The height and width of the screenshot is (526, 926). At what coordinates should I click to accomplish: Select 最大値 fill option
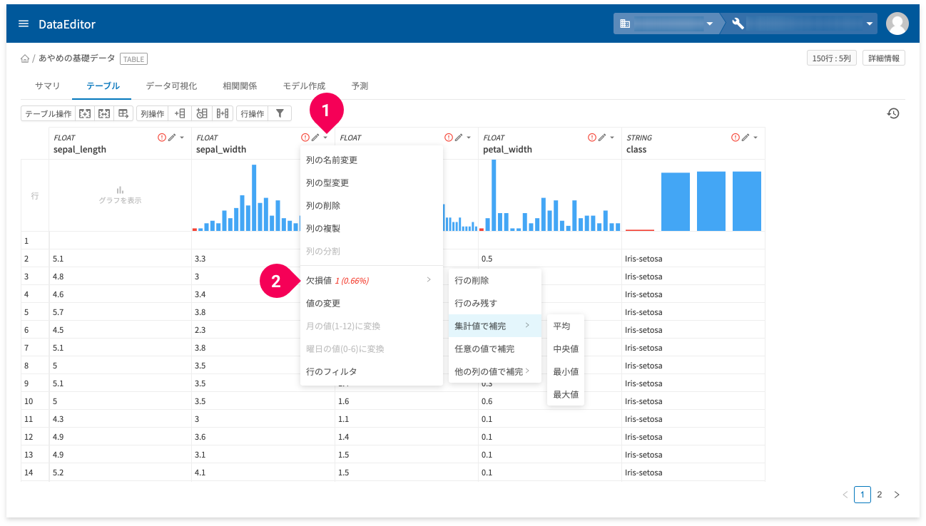(566, 394)
